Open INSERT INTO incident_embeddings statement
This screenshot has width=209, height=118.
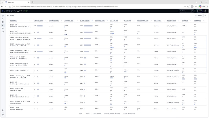[21, 32]
